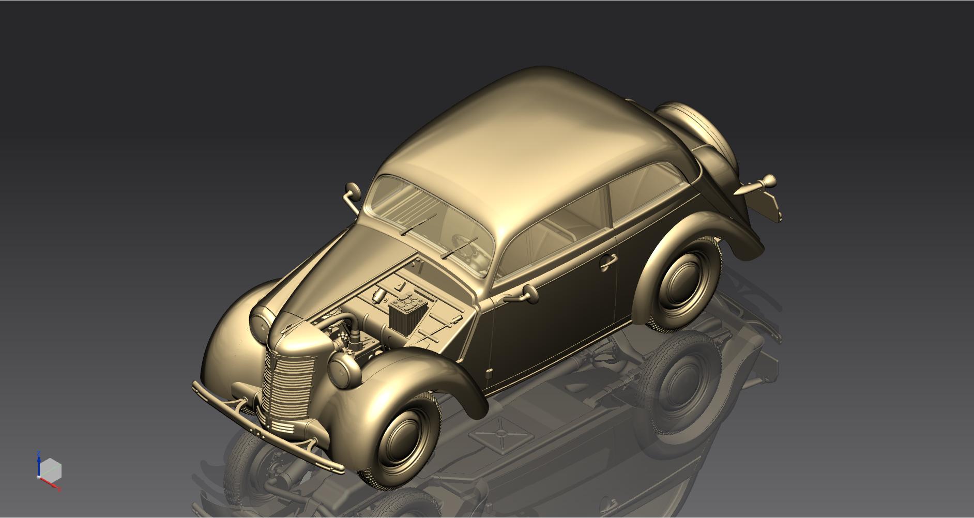This screenshot has width=974, height=518.
Task: Click the white origin point of the axis triad
Action: point(39,477)
